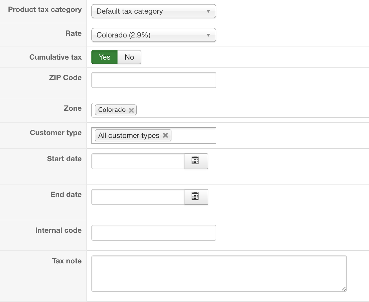Set Cumulative tax to No

point(129,57)
